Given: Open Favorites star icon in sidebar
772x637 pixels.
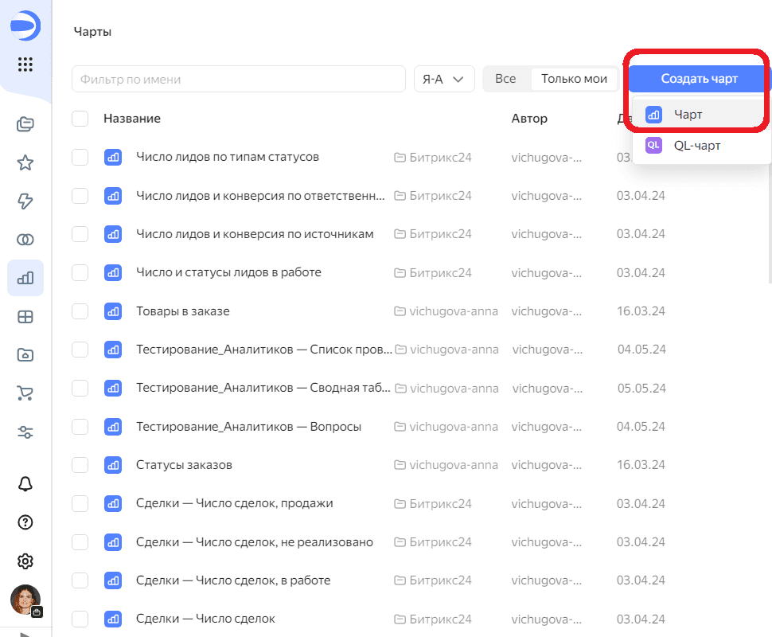Looking at the screenshot, I should 25,162.
